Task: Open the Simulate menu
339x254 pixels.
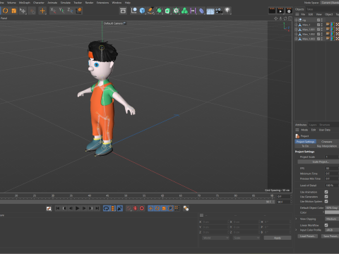Action: [66, 3]
